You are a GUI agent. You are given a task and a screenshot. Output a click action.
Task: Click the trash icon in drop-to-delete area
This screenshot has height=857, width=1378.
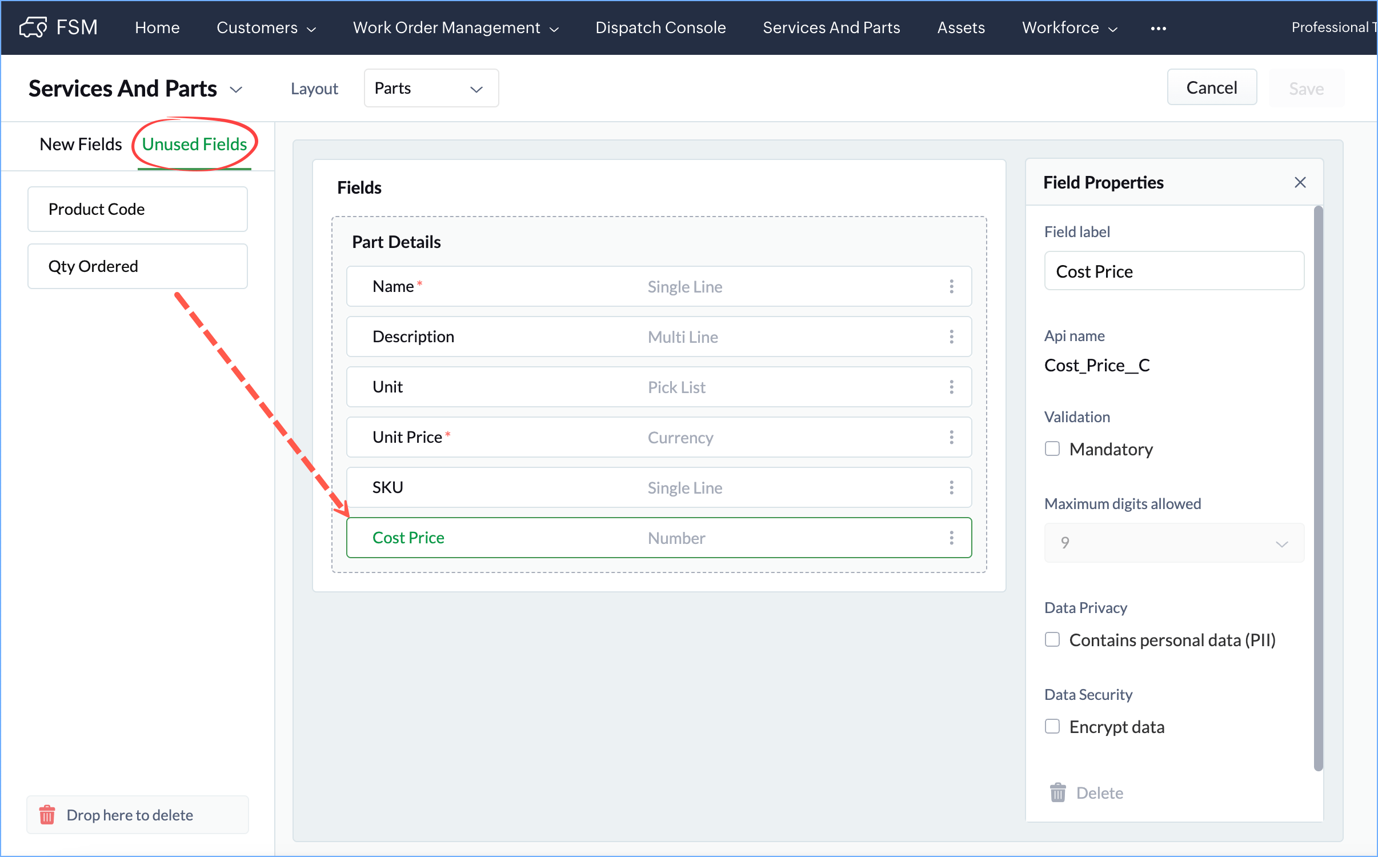point(47,815)
